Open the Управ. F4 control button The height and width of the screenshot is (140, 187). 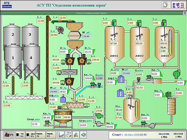point(40,135)
